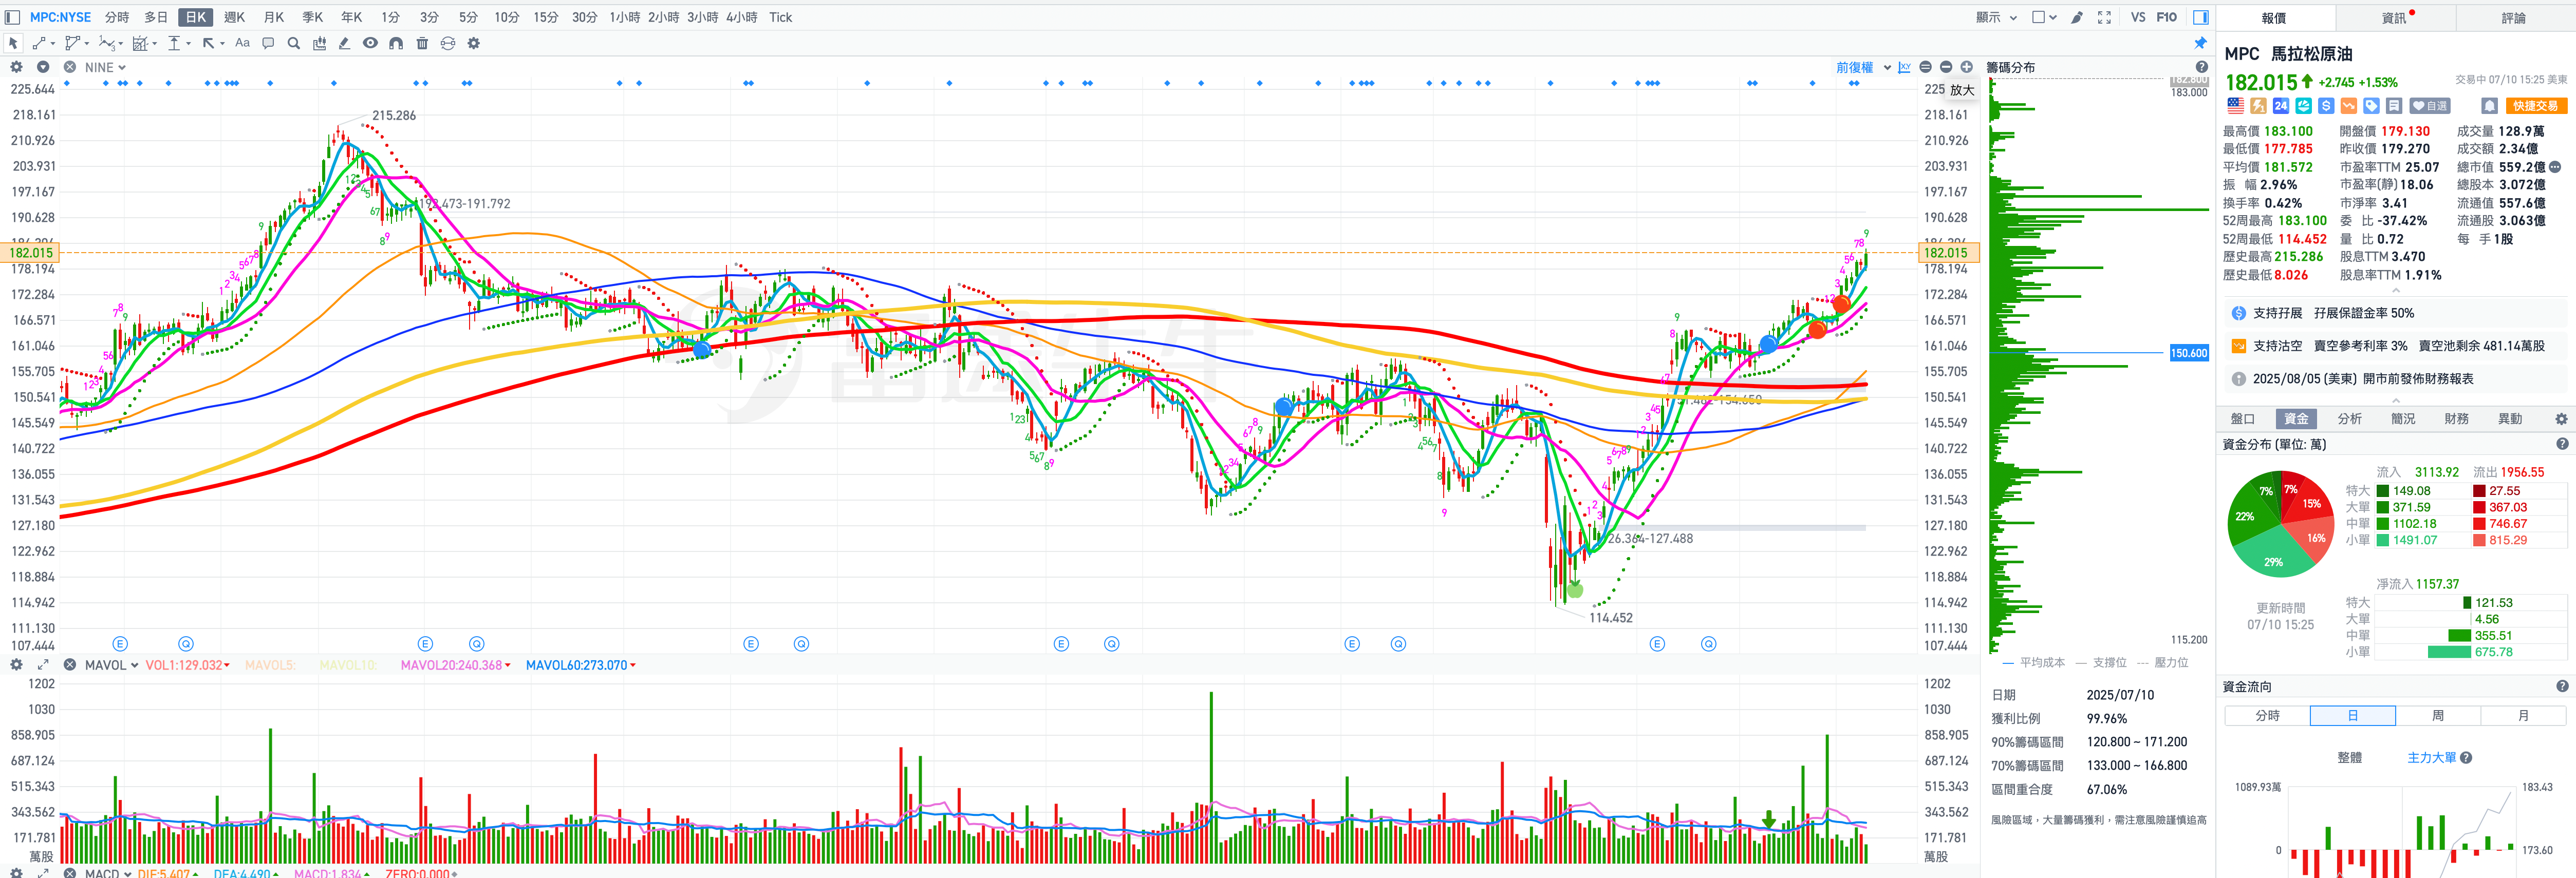Open the 資訊 news tab
2576x878 pixels.
pyautogui.click(x=2394, y=18)
